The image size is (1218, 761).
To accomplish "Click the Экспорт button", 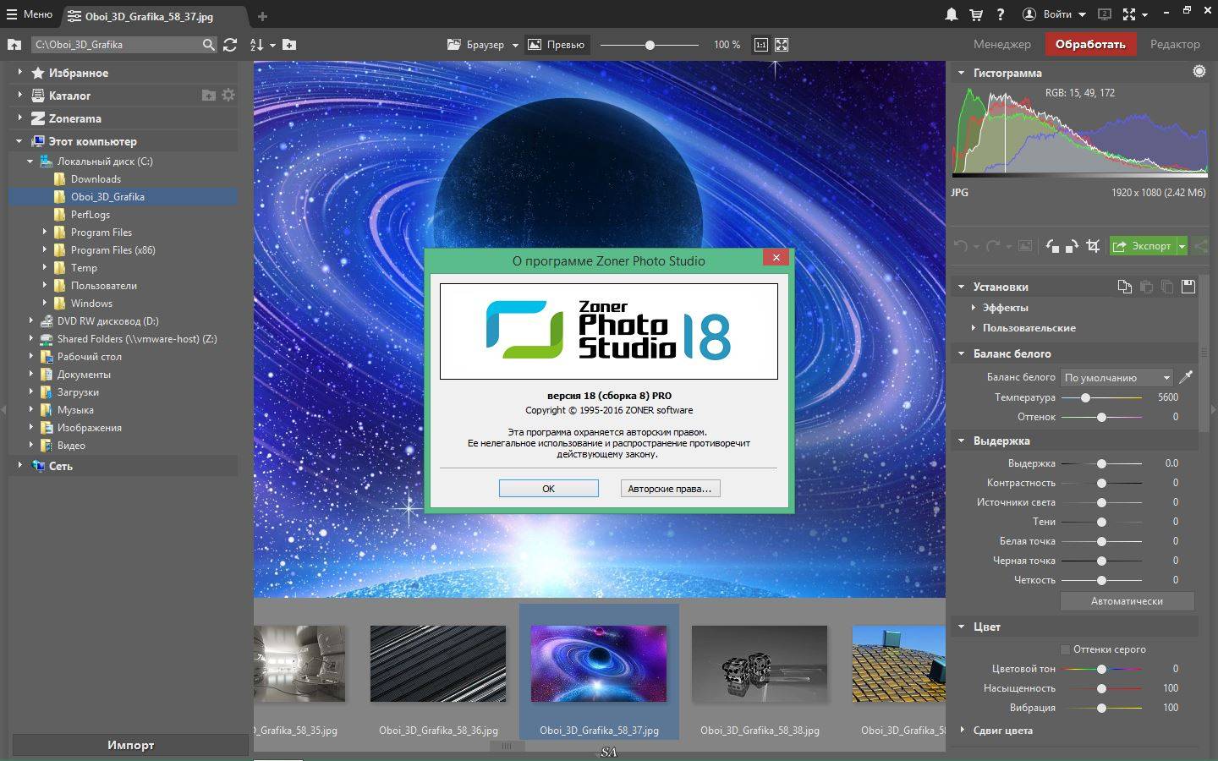I will (1142, 246).
